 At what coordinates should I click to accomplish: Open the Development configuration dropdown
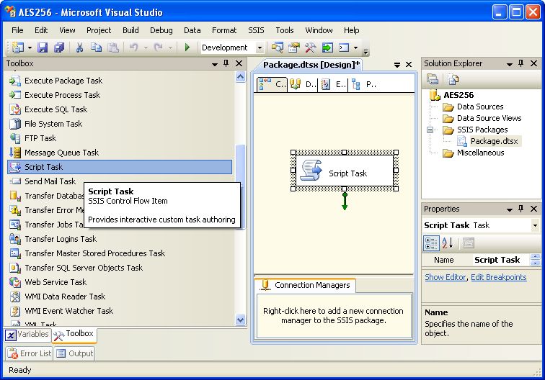[x=260, y=48]
